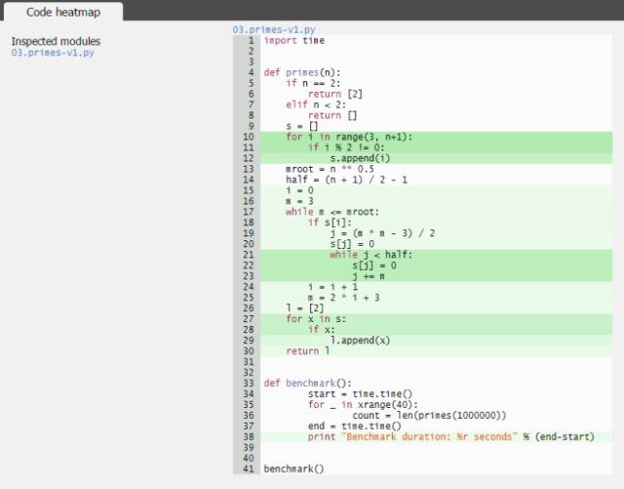
Task: Click line 'return l'
Action: (x=307, y=351)
